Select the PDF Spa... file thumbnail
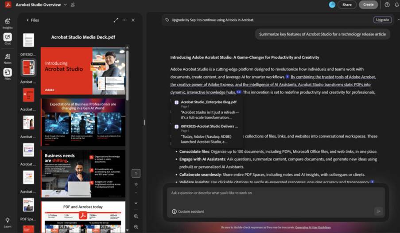400x233 pixels. [x=28, y=205]
